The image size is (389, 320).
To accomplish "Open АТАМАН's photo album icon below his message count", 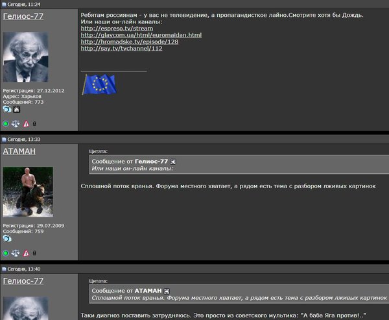I will tap(7, 238).
